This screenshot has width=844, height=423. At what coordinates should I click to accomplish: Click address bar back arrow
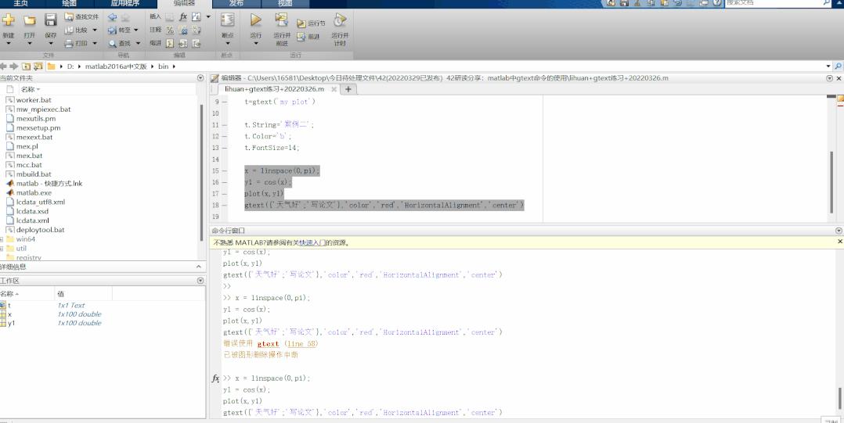[3, 66]
